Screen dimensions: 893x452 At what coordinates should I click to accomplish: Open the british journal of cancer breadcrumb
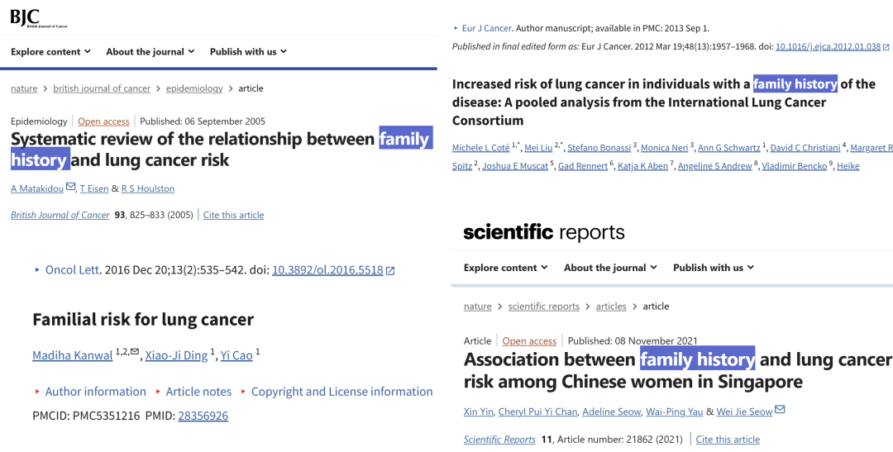102,88
